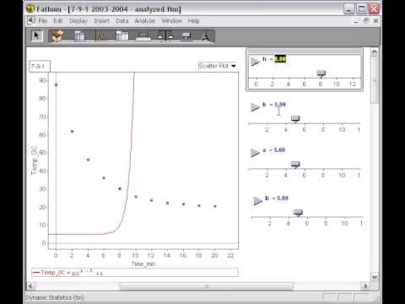The image size is (405, 304).
Task: Play animation for the k slider
Action: (x=255, y=107)
